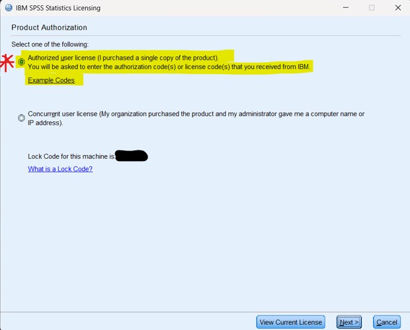The height and width of the screenshot is (330, 410).
Task: Click the blacked-out lock code value
Action: coord(131,156)
